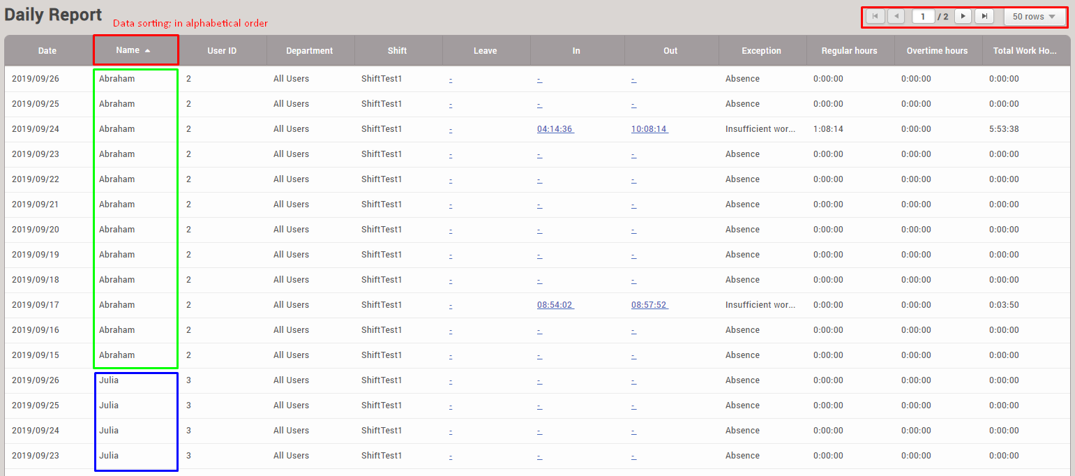Image resolution: width=1075 pixels, height=476 pixels.
Task: Click the current page number field
Action: click(x=923, y=16)
